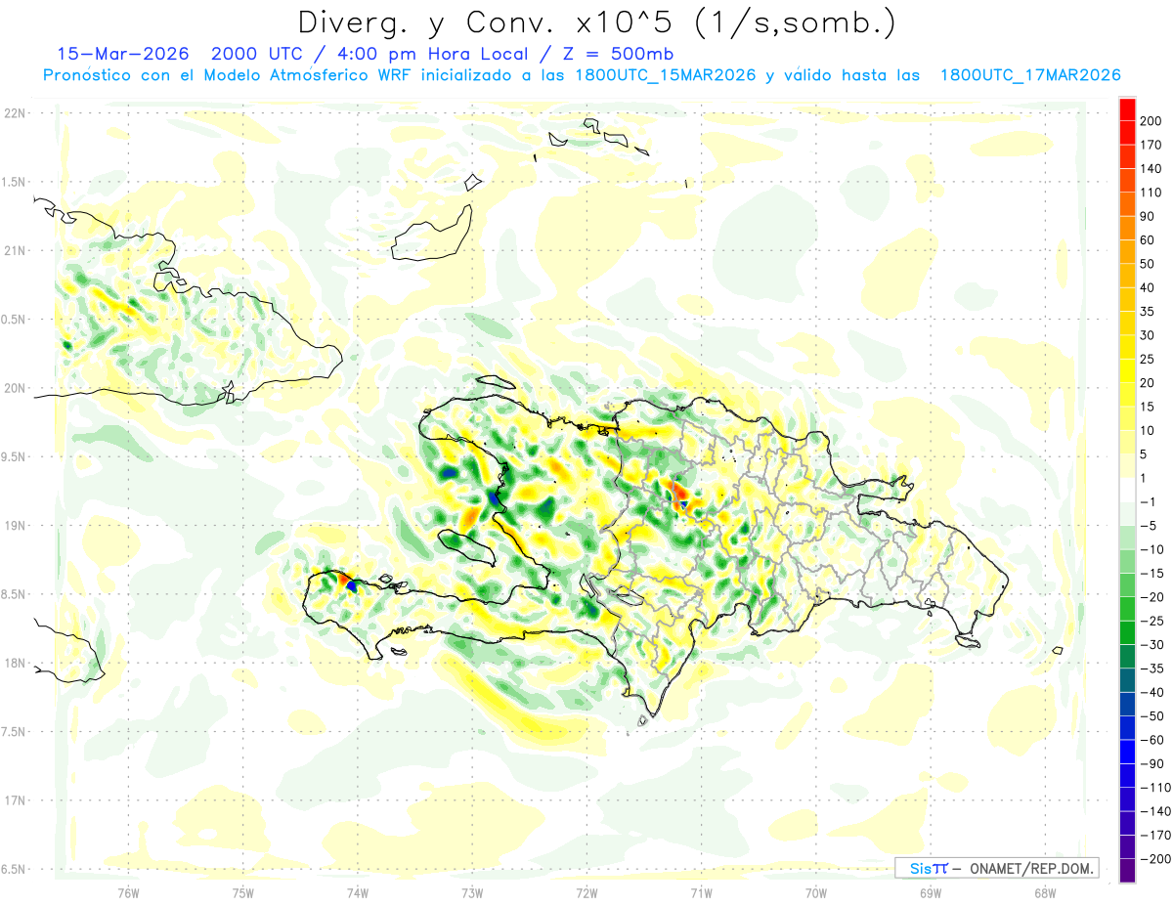Click the dark red swatch atop the color scale
Image resolution: width=1173 pixels, height=906 pixels.
(1127, 109)
